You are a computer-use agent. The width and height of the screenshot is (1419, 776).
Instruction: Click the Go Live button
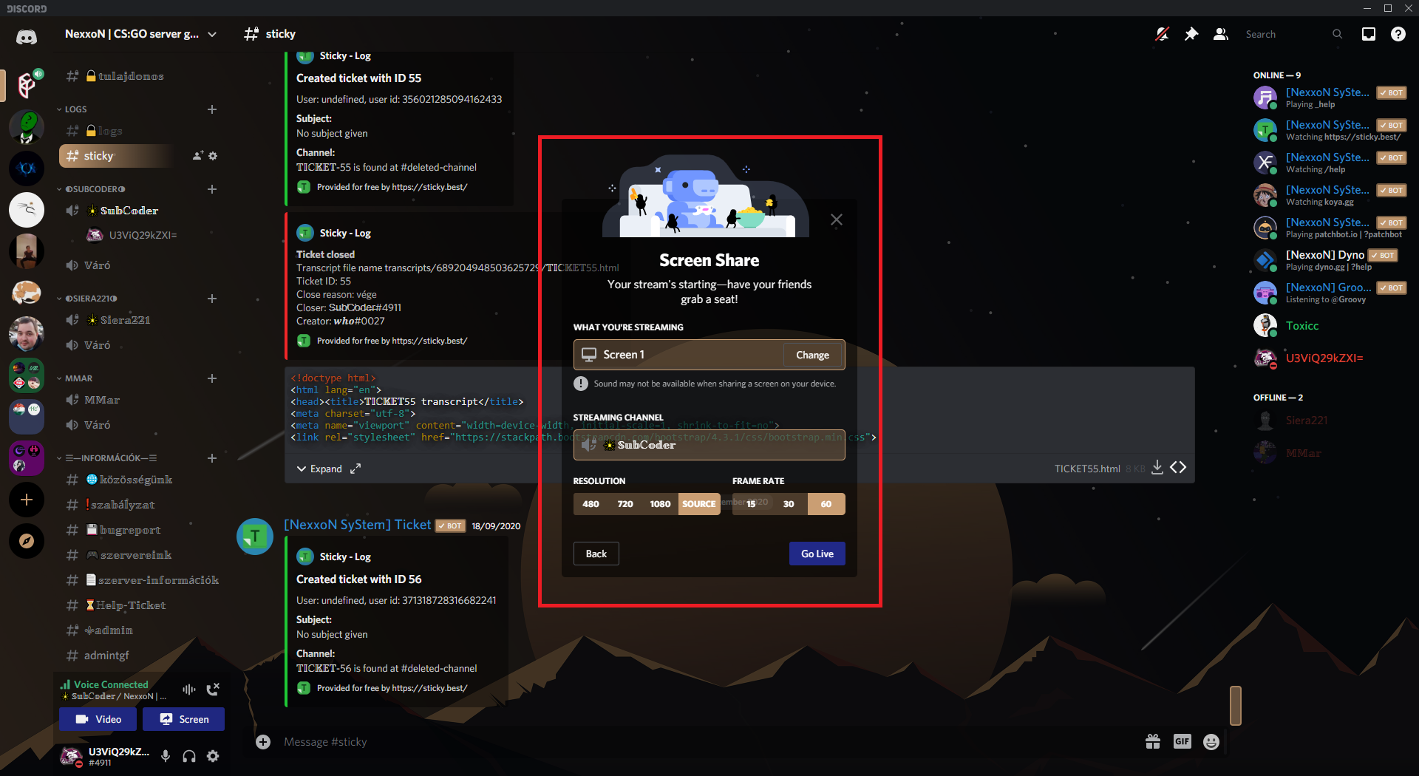point(817,554)
